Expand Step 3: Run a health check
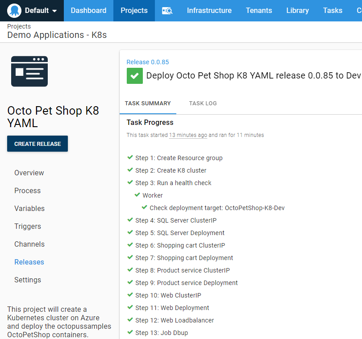This screenshot has height=339, width=362. pyautogui.click(x=173, y=183)
